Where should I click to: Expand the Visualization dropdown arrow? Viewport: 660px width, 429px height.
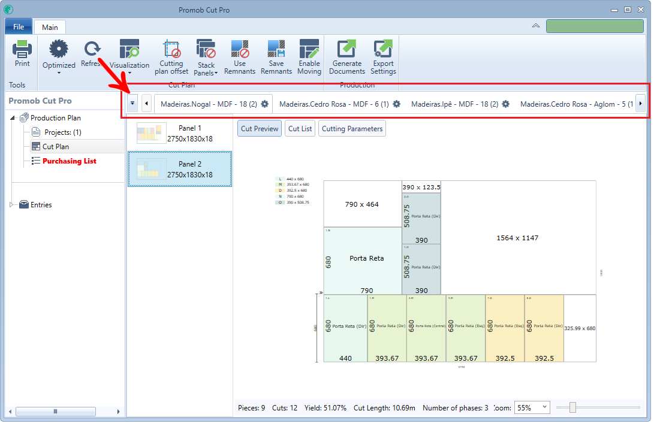coord(129,73)
